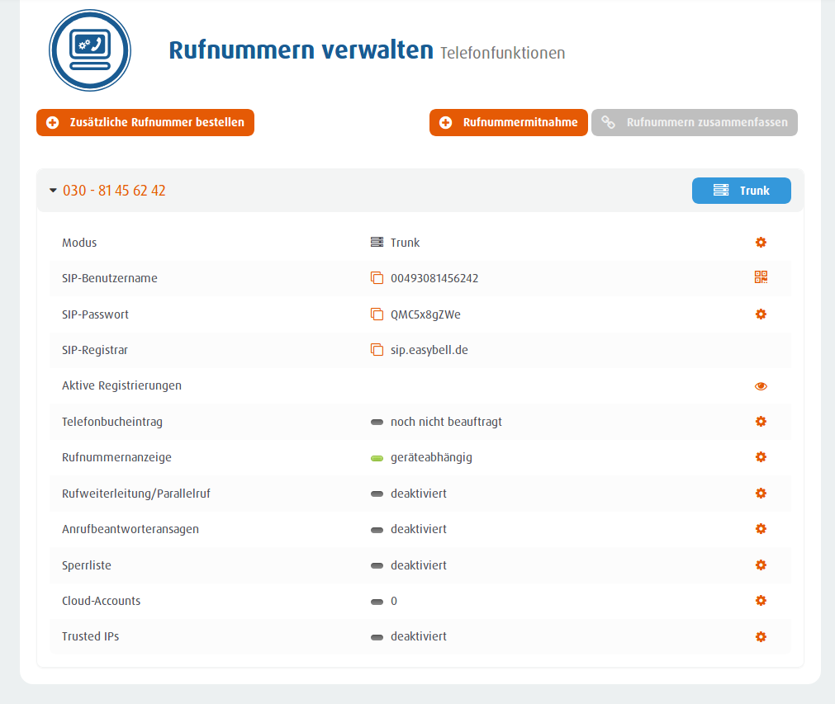Click the blue Trunk button
The height and width of the screenshot is (704, 835).
tap(741, 191)
